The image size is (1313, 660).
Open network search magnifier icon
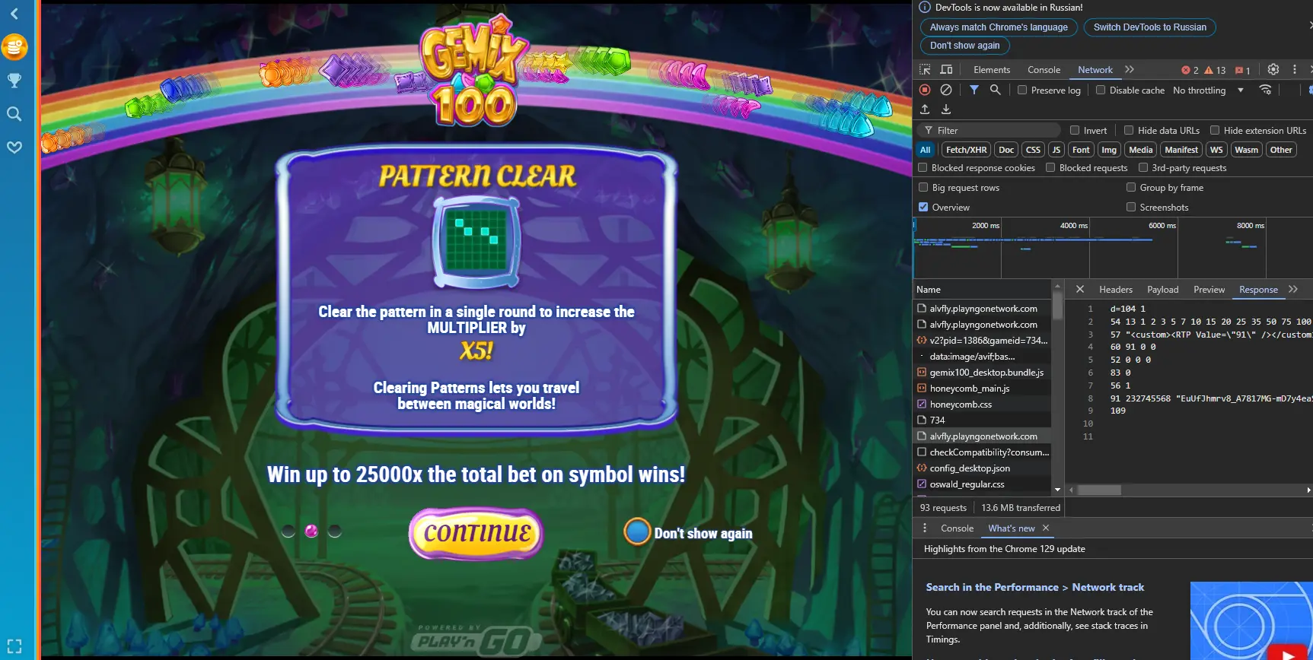click(995, 90)
